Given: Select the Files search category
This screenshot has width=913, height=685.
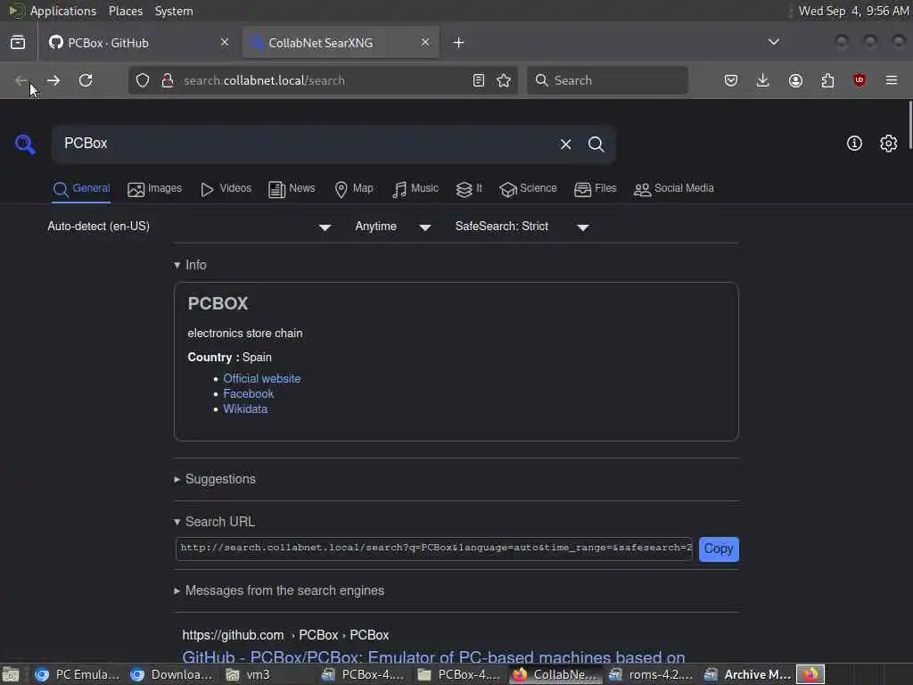Looking at the screenshot, I should (x=595, y=189).
